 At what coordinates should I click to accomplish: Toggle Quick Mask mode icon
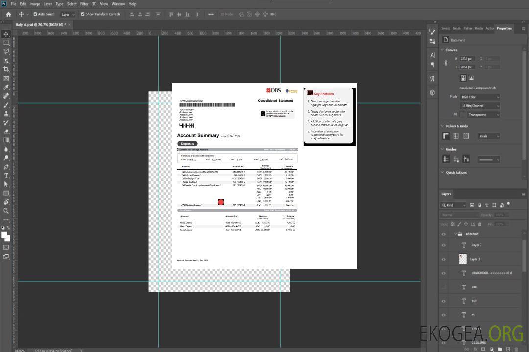pos(6,247)
